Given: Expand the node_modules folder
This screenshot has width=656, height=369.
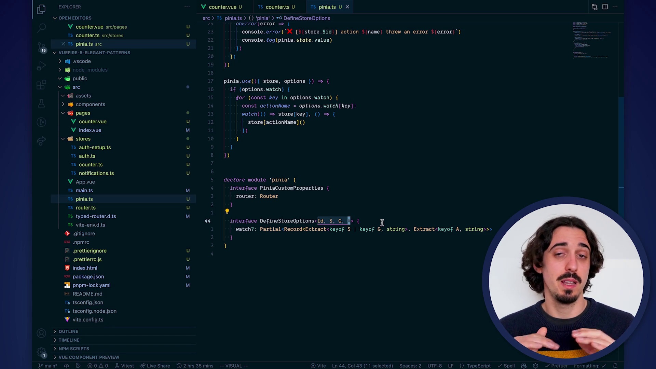Looking at the screenshot, I should click(90, 70).
